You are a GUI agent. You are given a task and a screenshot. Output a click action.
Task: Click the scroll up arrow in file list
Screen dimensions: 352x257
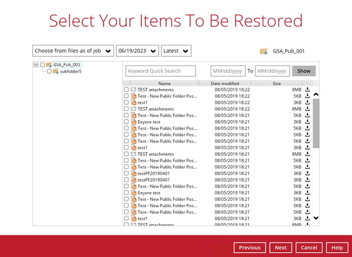[x=316, y=95]
